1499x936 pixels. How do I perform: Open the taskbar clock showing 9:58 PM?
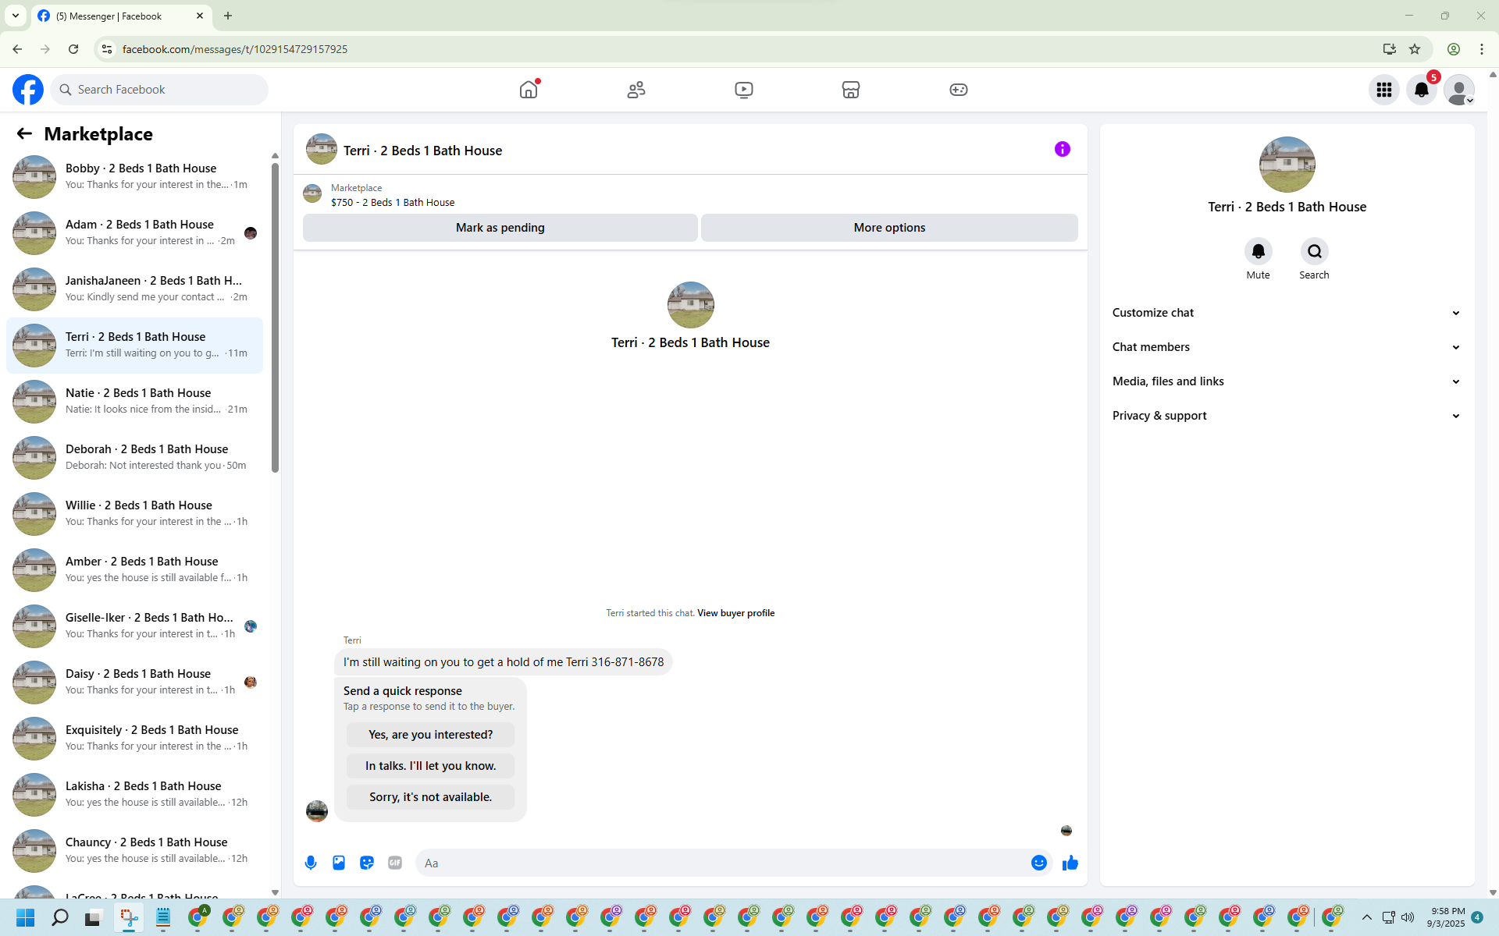click(x=1446, y=917)
